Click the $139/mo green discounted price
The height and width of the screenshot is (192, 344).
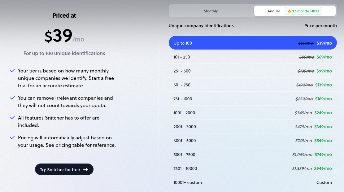point(323,85)
